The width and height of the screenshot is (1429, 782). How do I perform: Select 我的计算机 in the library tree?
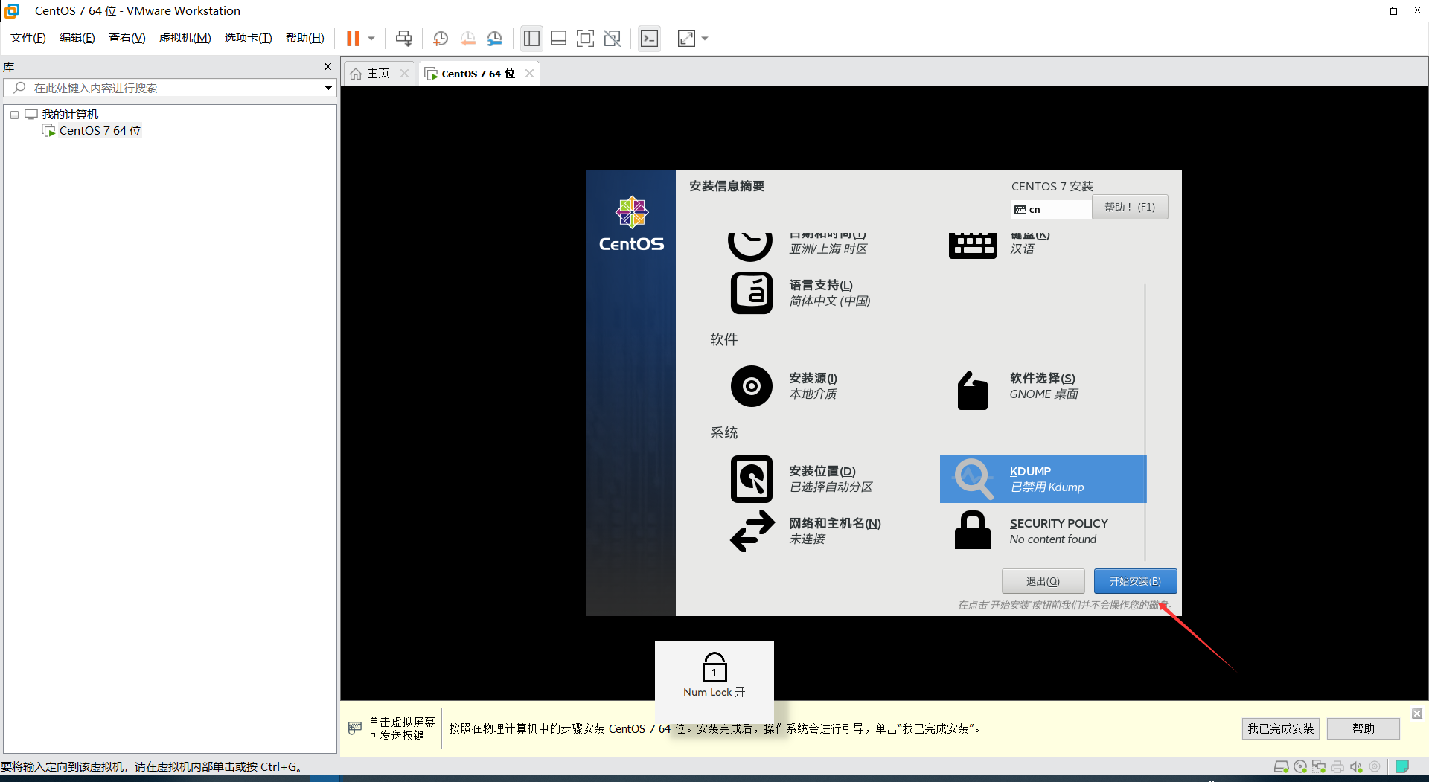click(70, 114)
